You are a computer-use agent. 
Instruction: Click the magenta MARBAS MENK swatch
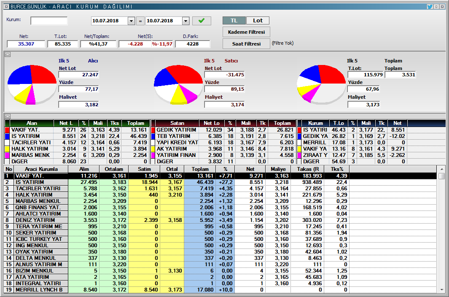(8, 155)
